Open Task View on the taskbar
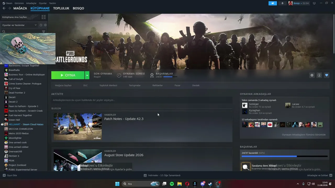Screen dimensions: 335x188 pos(164,184)
